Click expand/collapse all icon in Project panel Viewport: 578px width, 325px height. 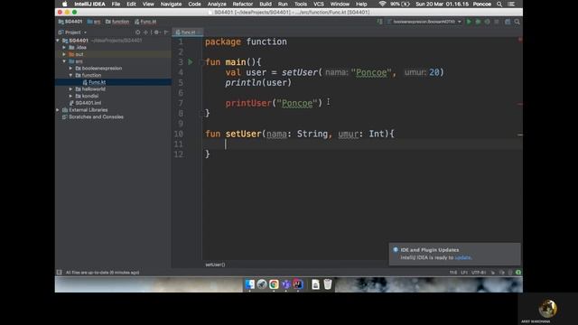(146, 32)
